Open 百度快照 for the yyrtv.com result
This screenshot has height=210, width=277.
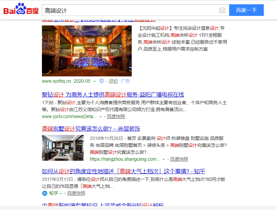pos(116,117)
